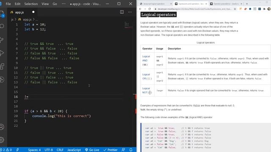Open the File menu in VS Code
This screenshot has height=152, width=271.
click(x=8, y=4)
